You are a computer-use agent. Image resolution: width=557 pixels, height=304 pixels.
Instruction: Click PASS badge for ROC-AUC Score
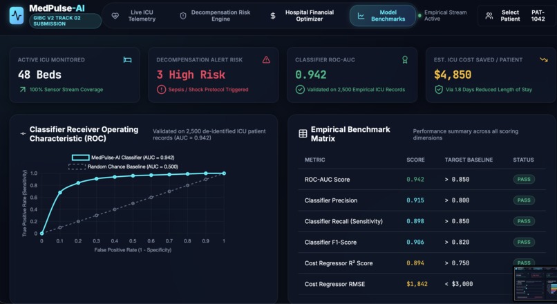point(524,180)
